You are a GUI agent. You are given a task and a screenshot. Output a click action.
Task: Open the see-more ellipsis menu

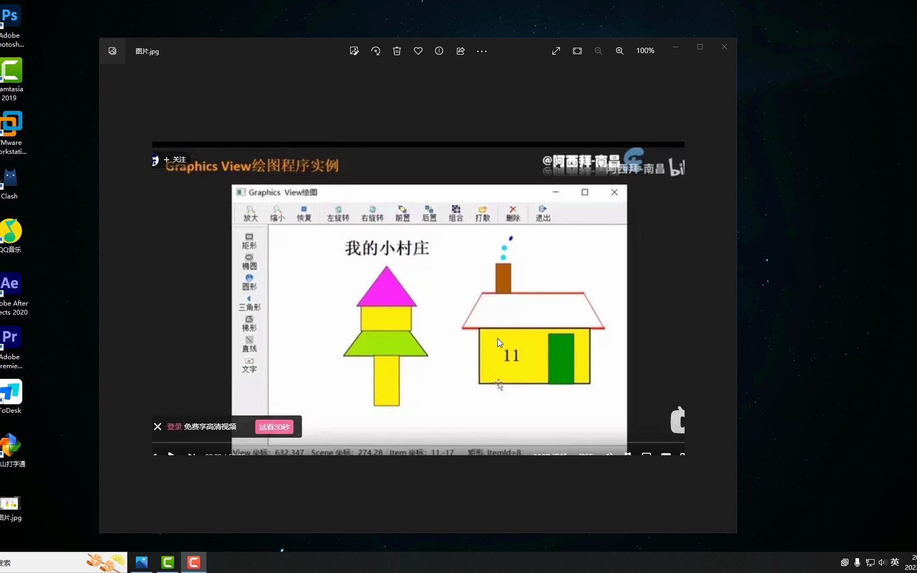482,50
